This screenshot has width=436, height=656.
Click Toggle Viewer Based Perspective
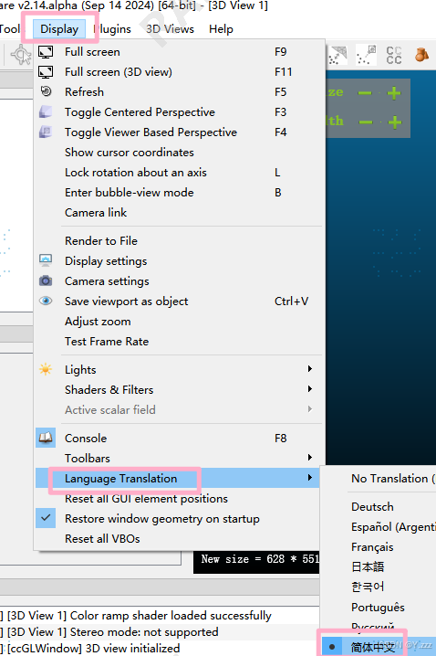click(179, 132)
